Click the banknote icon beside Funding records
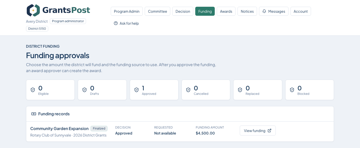This screenshot has width=360, height=148. 34,114
